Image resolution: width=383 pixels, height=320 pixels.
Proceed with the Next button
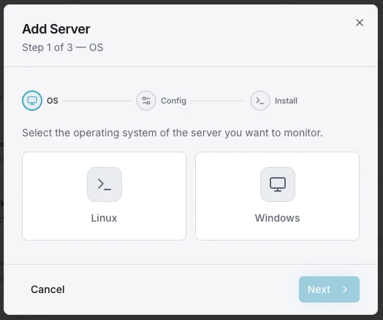pos(329,289)
